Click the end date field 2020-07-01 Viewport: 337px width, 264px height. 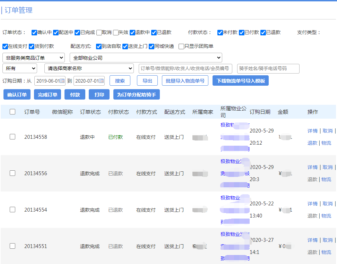point(89,81)
